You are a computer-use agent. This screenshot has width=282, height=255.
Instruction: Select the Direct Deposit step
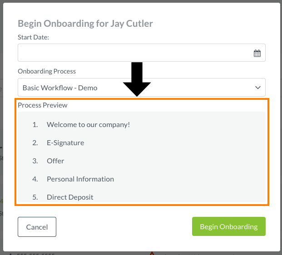pyautogui.click(x=70, y=197)
